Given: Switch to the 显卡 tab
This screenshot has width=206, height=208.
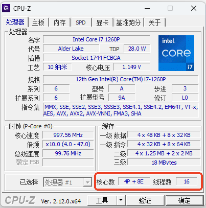Looking at the screenshot, I should [x=102, y=22].
